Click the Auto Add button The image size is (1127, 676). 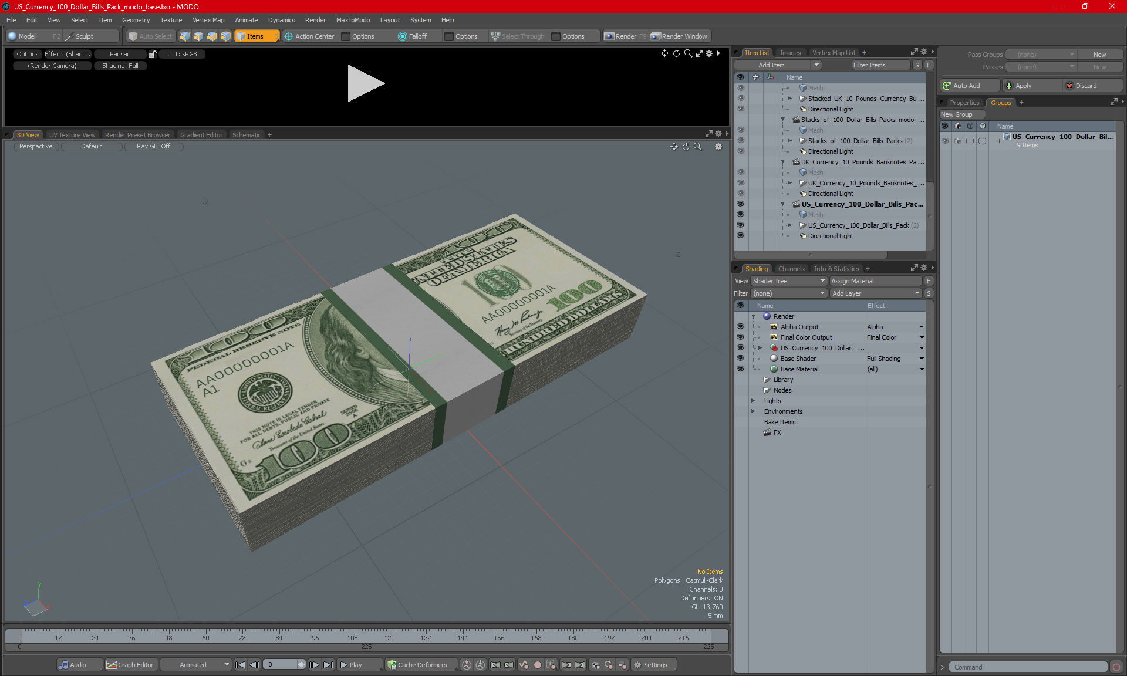coord(970,86)
